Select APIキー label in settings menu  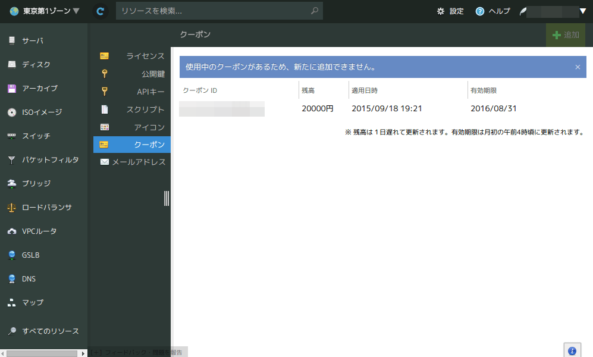[x=150, y=92]
